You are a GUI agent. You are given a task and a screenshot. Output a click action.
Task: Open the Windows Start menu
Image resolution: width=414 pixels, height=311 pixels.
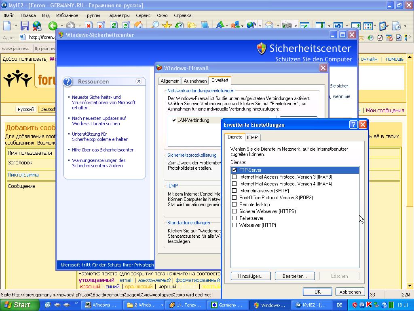point(19,305)
